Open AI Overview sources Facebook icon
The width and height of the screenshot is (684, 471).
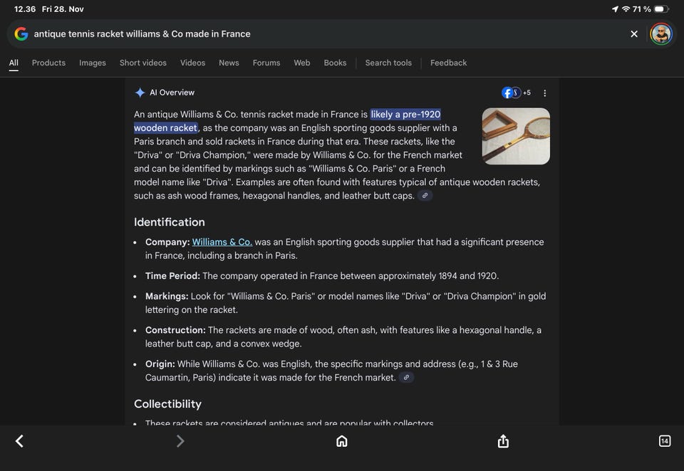[x=507, y=92]
